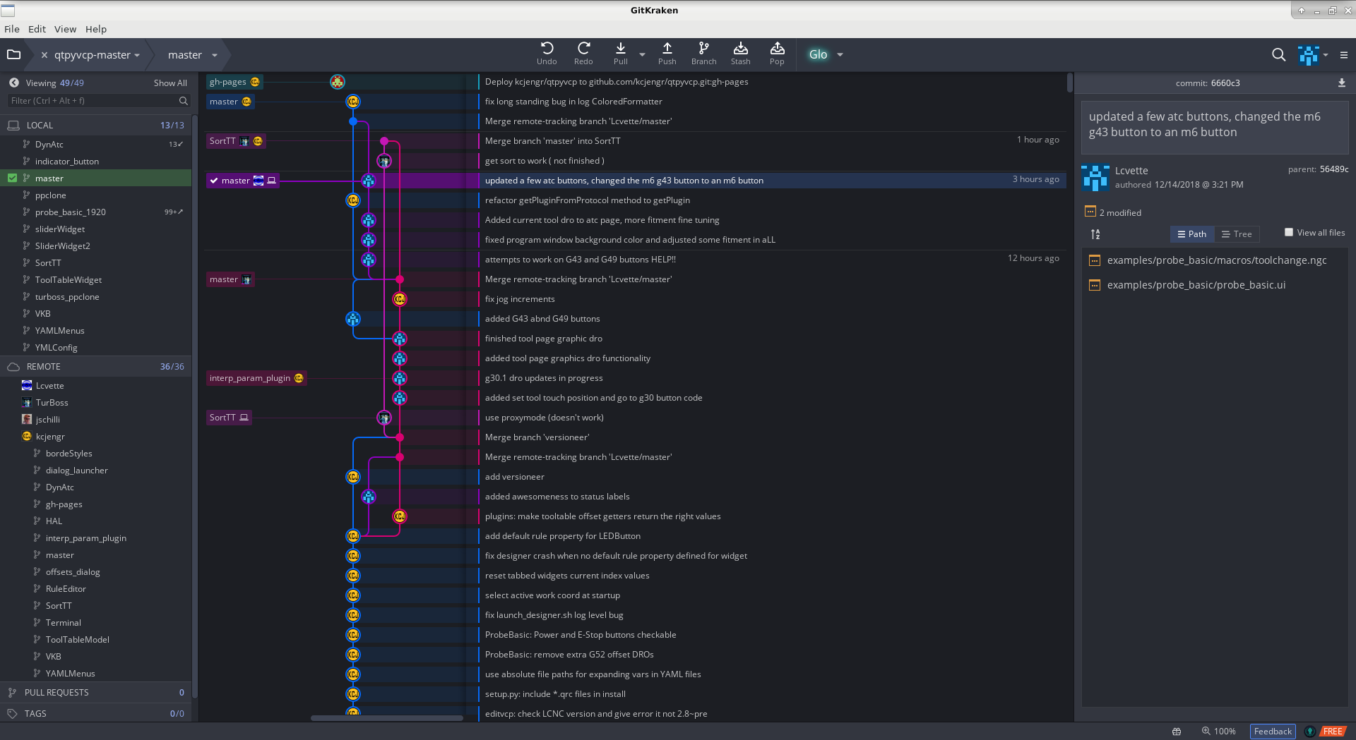Stash current changes
Image resolution: width=1356 pixels, height=740 pixels.
(x=740, y=54)
